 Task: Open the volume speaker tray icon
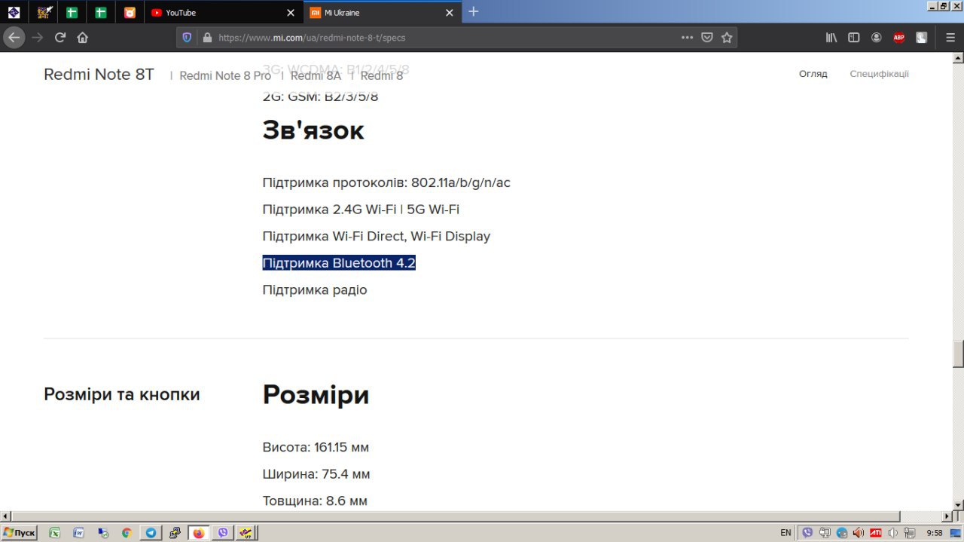point(893,533)
